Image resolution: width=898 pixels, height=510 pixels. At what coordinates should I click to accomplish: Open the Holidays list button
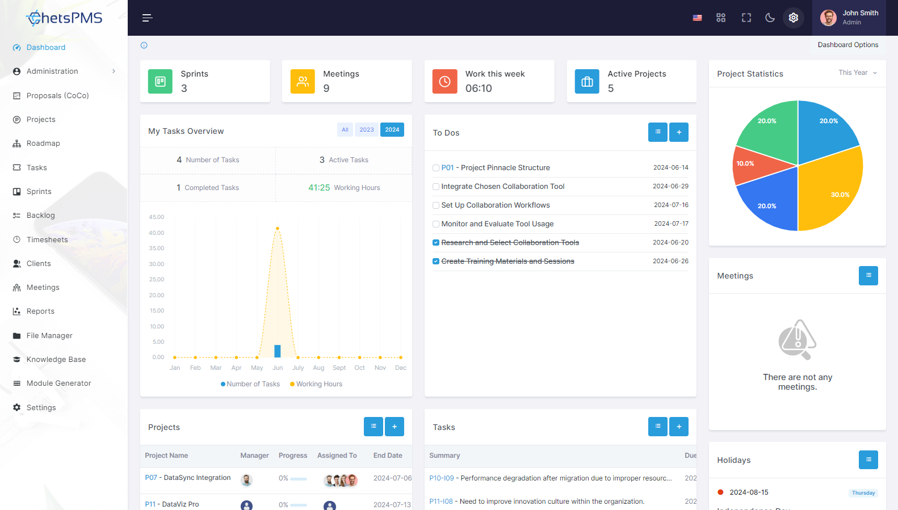[868, 460]
